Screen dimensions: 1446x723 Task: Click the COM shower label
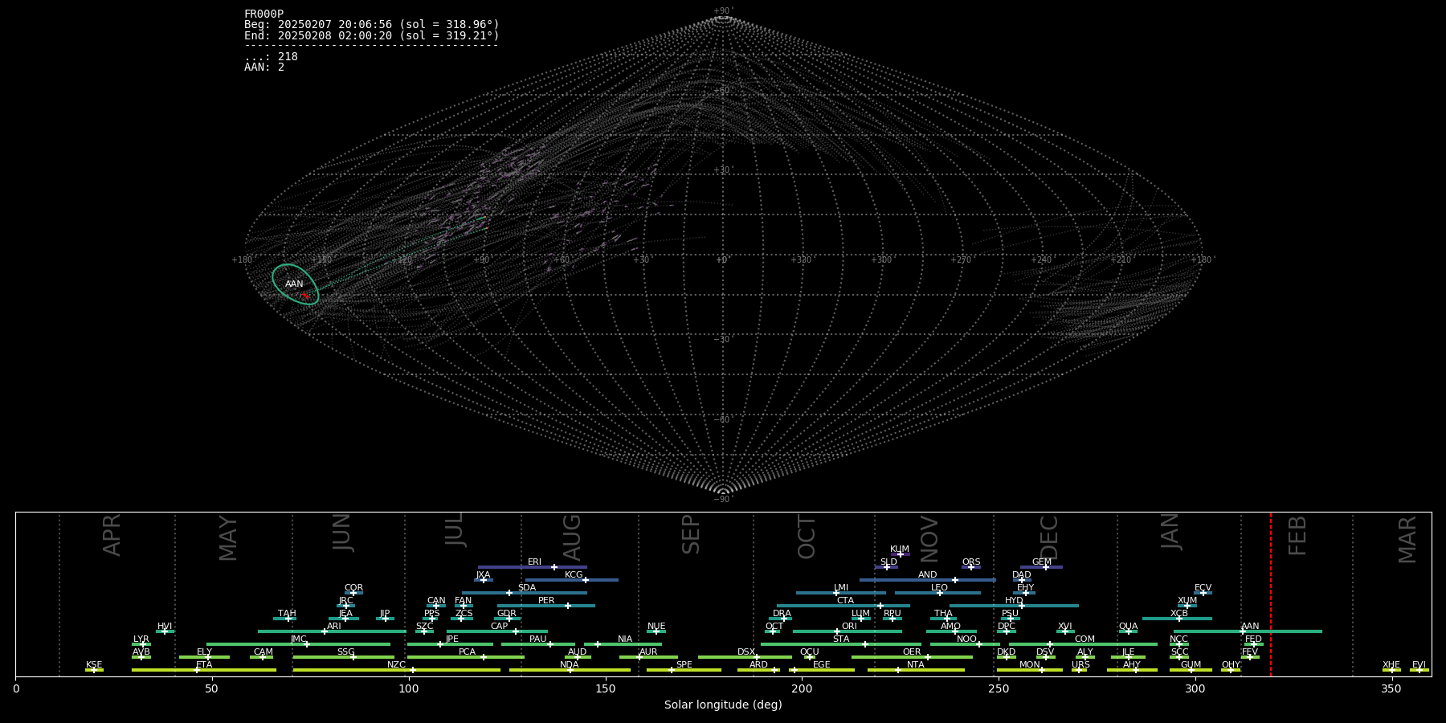pos(1084,639)
